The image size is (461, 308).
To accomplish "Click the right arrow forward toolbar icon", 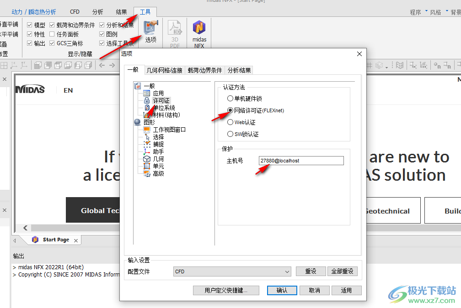I will pos(112,65).
